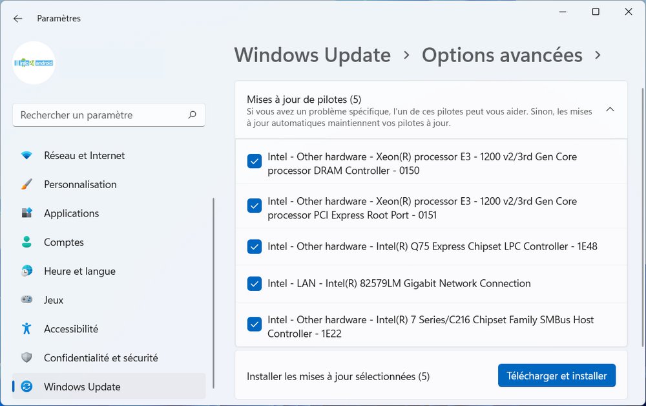Open Heure et langue settings
The width and height of the screenshot is (646, 406).
109,271
